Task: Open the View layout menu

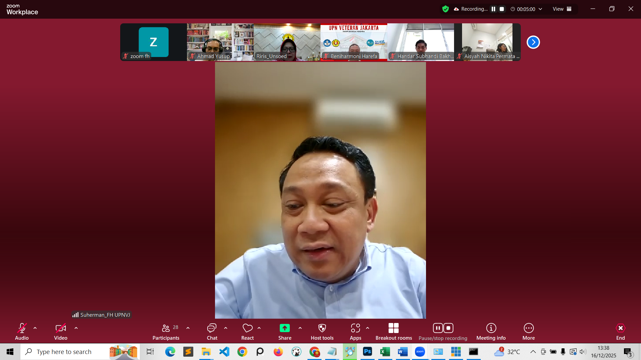Action: (562, 9)
